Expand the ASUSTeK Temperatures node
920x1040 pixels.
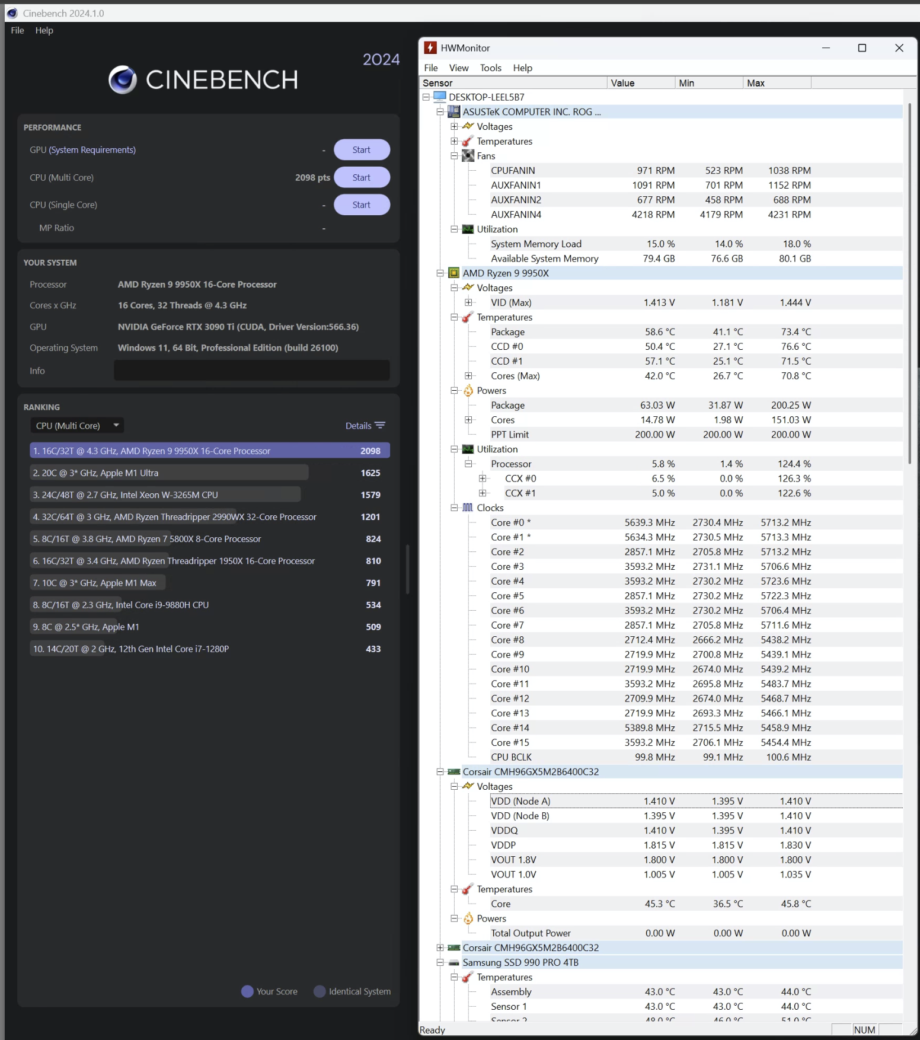[454, 141]
